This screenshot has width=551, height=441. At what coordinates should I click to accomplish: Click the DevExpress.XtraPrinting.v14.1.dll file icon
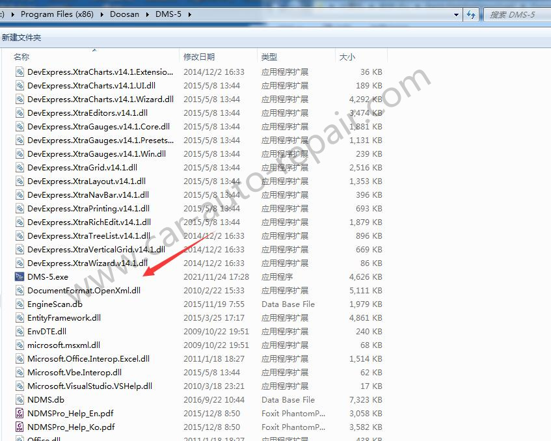coord(20,208)
